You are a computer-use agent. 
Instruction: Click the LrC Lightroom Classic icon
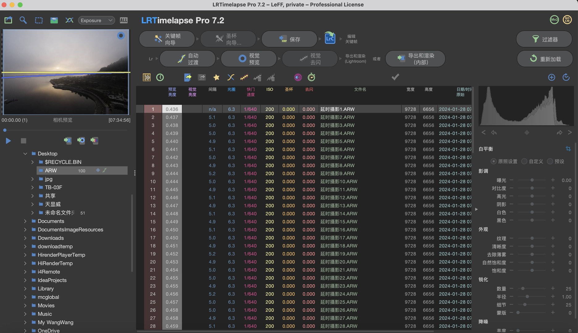pyautogui.click(x=330, y=38)
